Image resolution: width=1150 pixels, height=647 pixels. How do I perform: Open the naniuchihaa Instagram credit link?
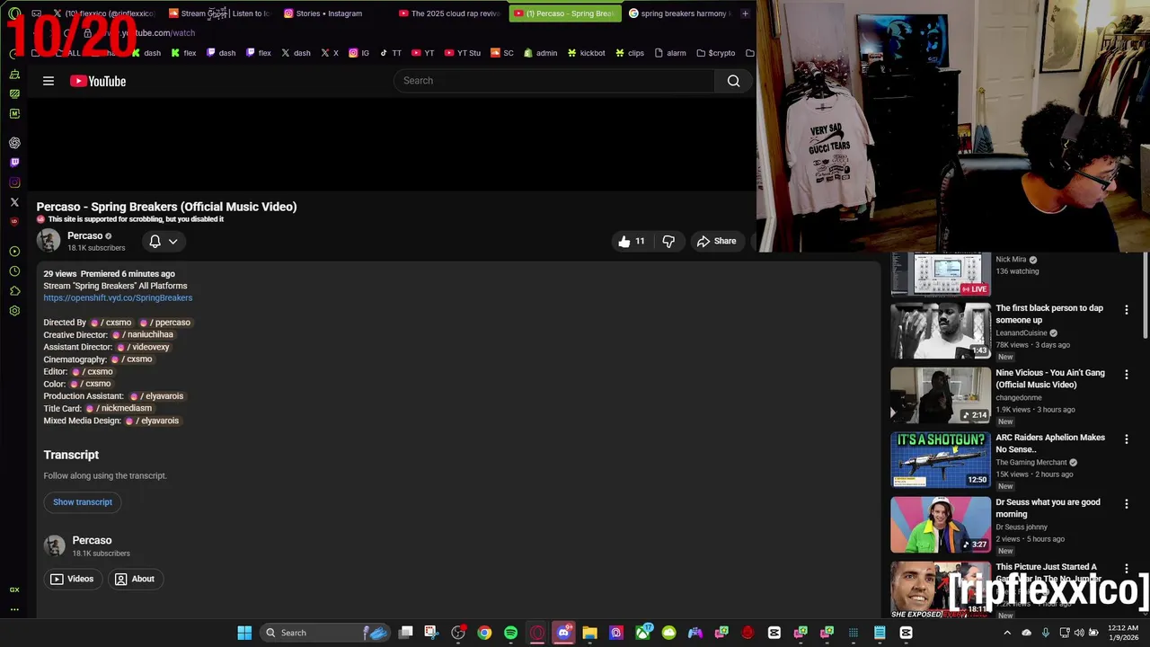click(143, 334)
